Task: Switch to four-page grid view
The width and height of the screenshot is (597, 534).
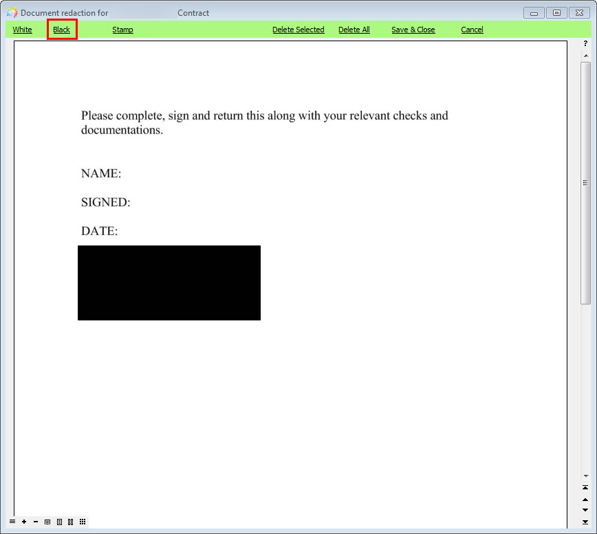Action: [70, 522]
